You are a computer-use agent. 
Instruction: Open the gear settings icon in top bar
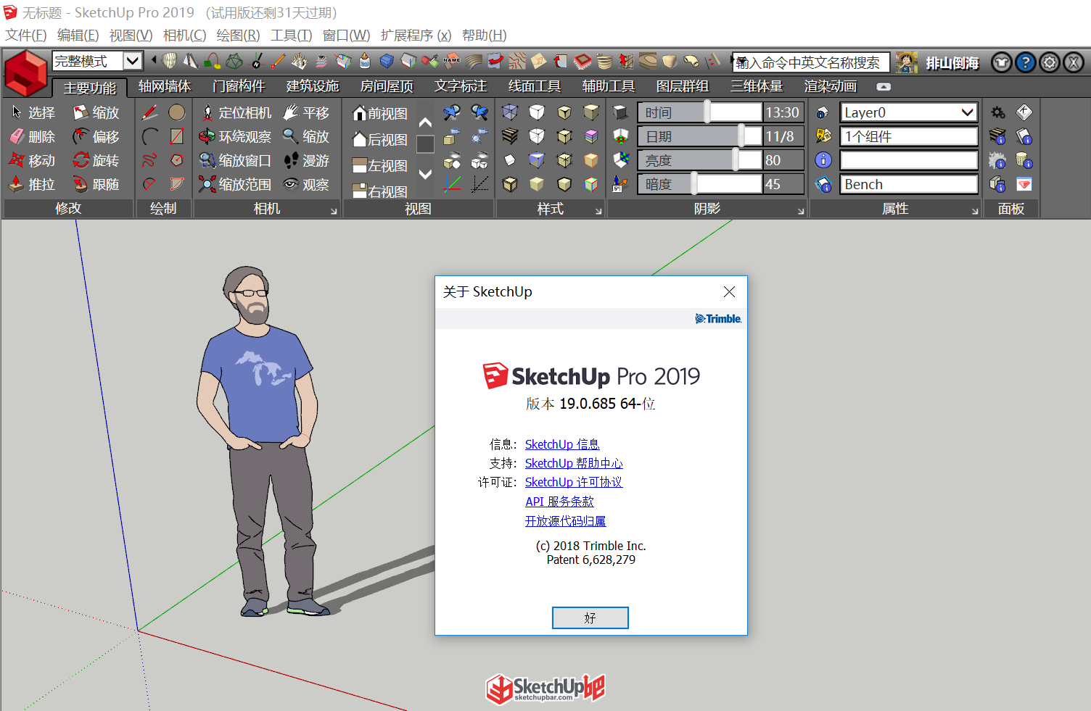pyautogui.click(x=1050, y=63)
